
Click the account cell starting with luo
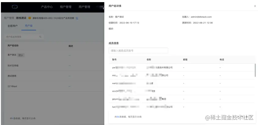point(126,107)
